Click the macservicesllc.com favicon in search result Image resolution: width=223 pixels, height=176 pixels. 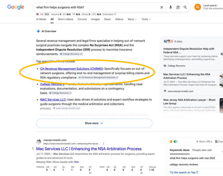click(x=39, y=142)
